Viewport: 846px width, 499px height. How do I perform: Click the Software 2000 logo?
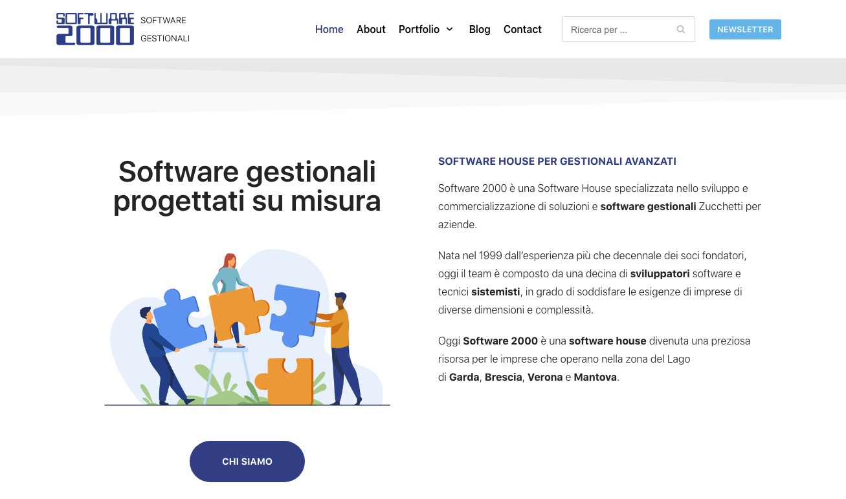point(95,28)
